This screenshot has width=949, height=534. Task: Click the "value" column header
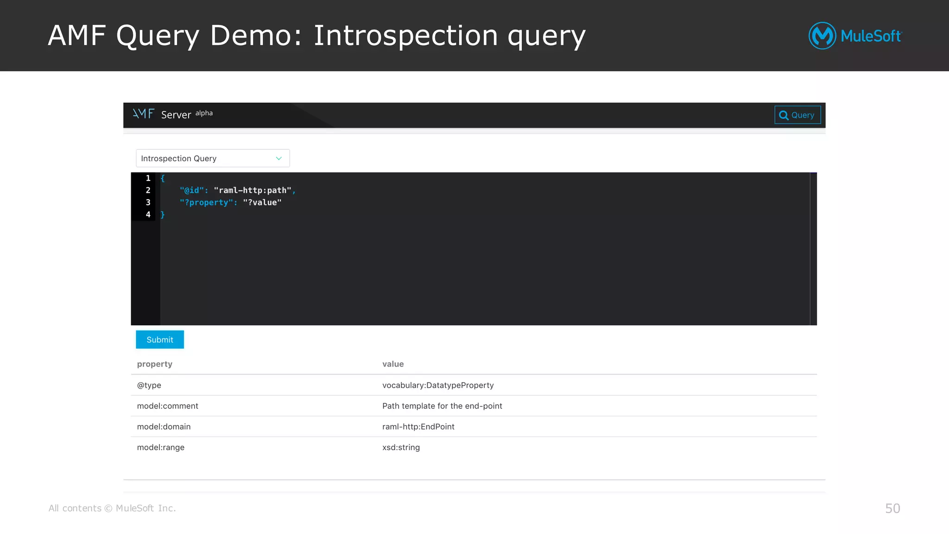[393, 364]
